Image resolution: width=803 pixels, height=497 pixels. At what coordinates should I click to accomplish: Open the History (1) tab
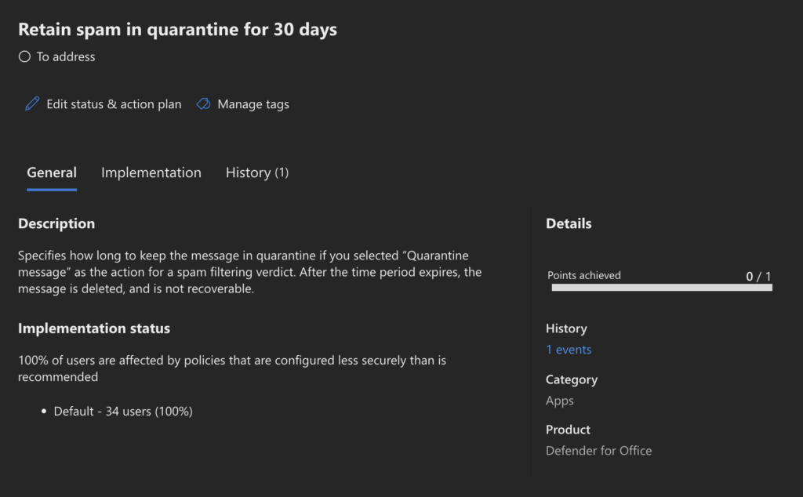click(257, 172)
